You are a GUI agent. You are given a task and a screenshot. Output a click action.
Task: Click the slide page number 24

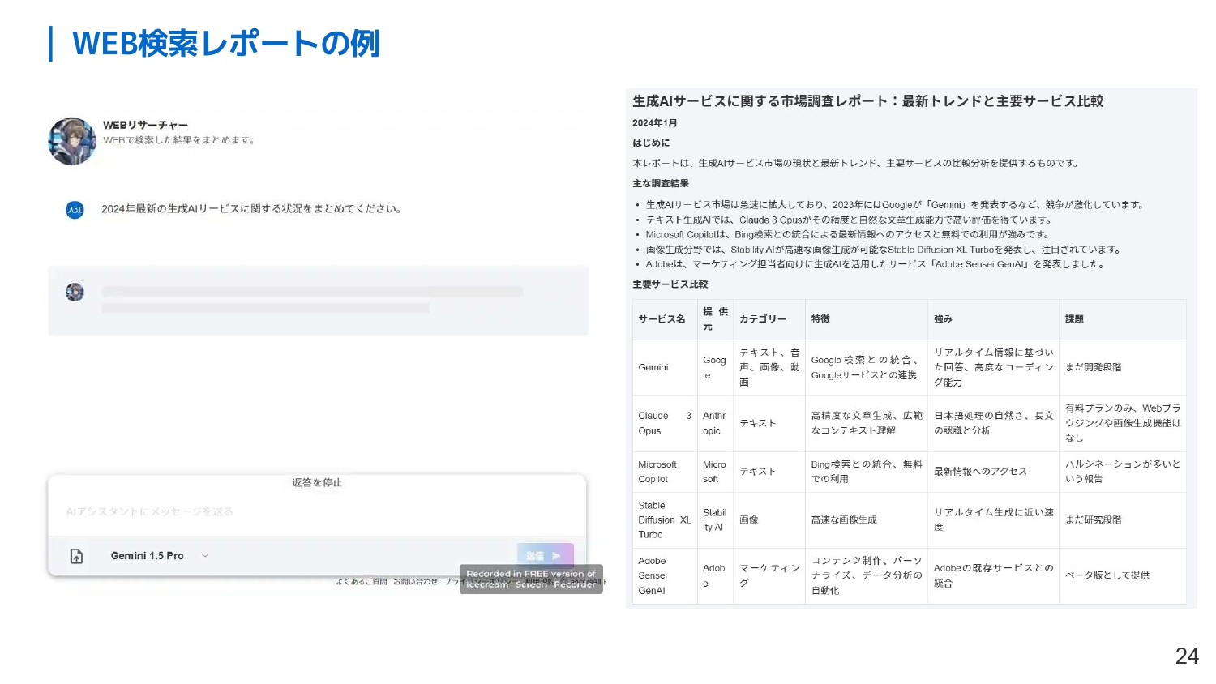tap(1187, 656)
